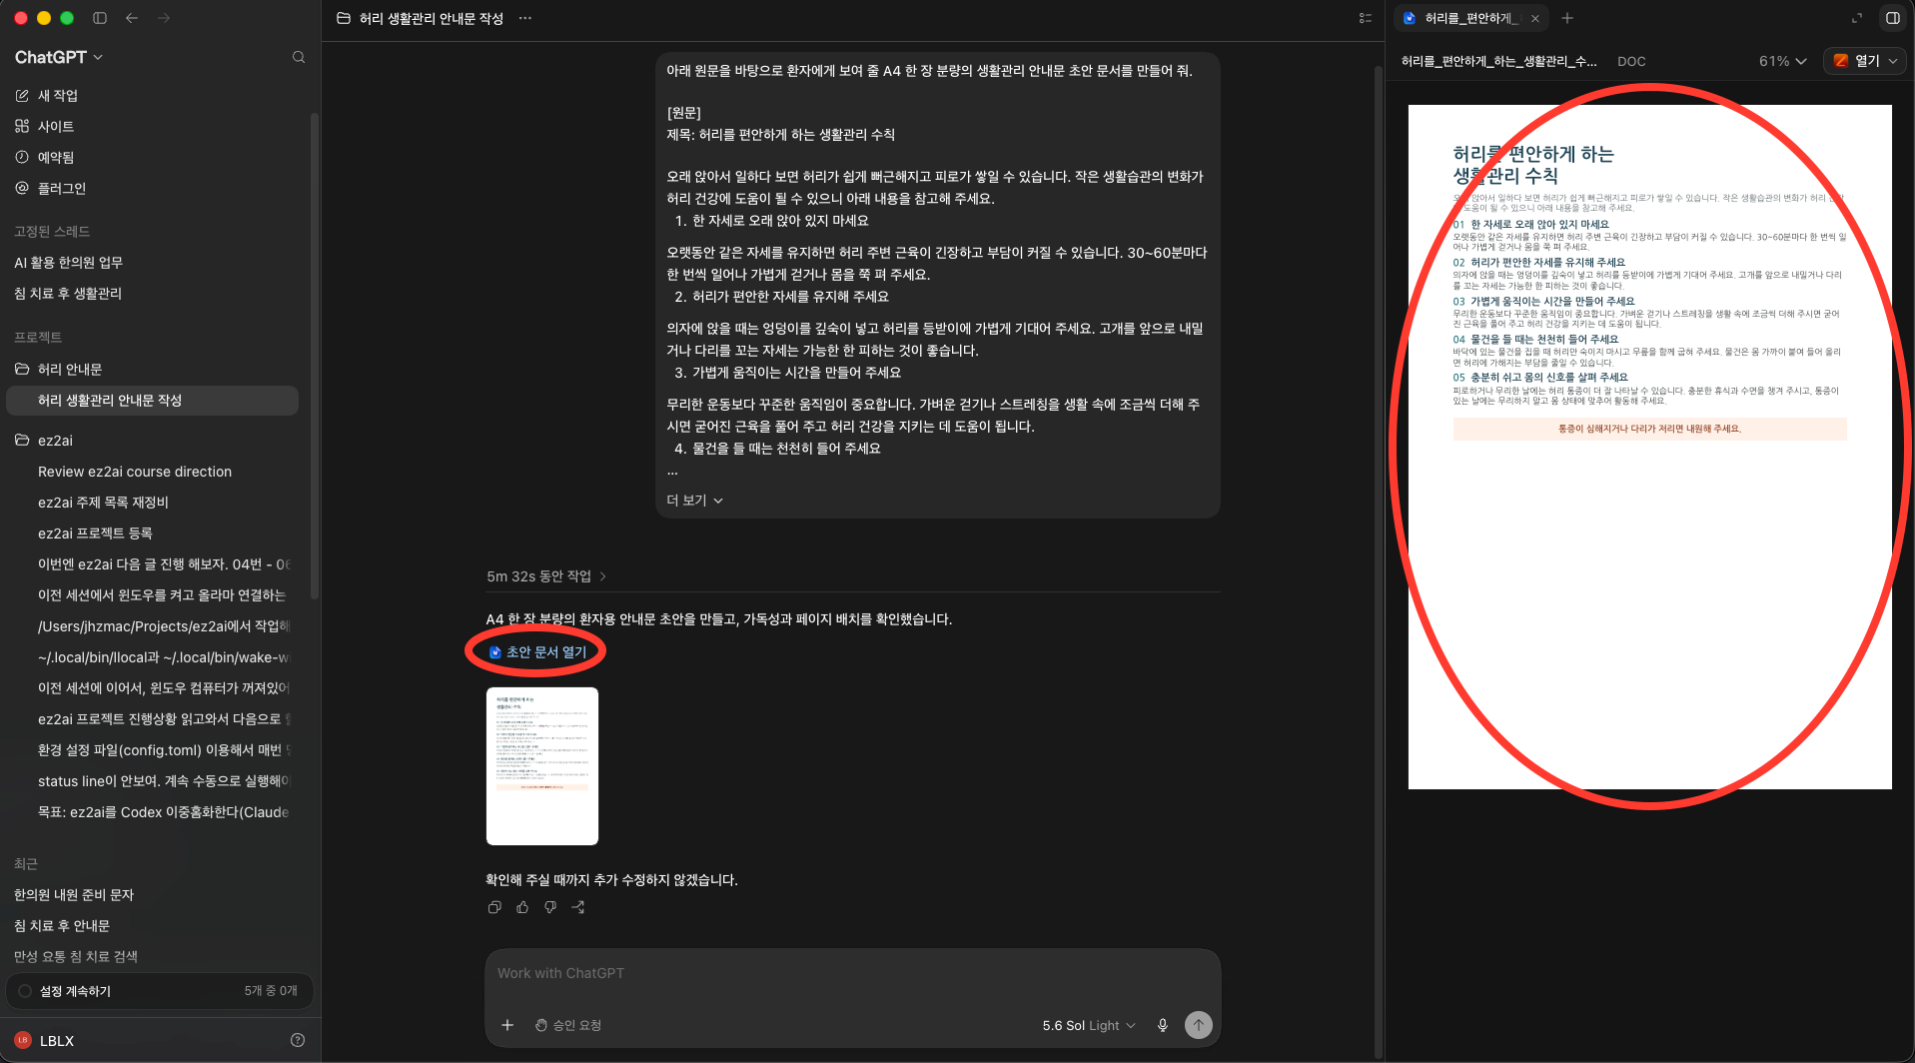Viewport: 1915px width, 1063px height.
Task: Expand ChatGPT model dropdown in sidebar
Action: coord(59,57)
